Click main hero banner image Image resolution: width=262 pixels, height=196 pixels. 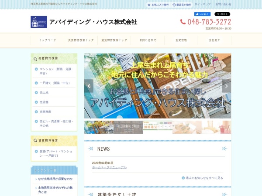158,86
